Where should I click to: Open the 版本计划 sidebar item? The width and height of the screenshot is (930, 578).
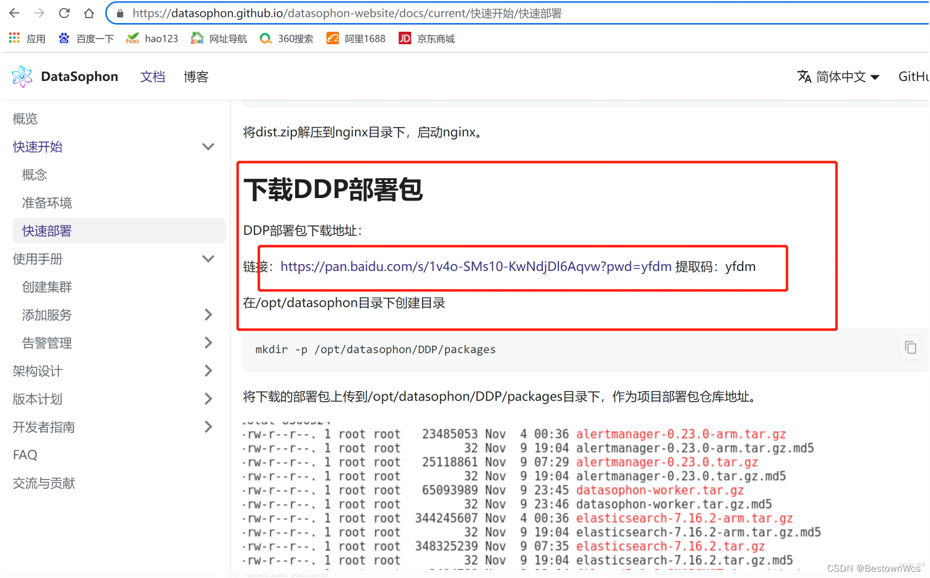[x=38, y=399]
